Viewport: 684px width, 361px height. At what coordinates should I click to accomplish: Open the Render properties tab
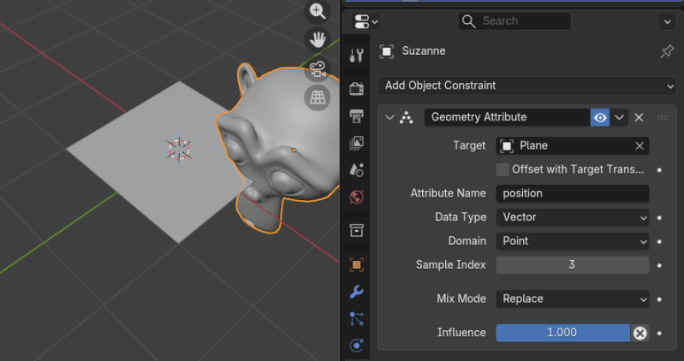click(357, 88)
